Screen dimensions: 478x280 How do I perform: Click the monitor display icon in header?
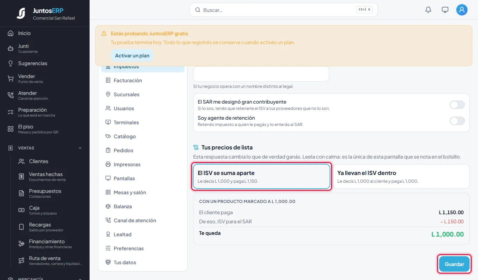[x=445, y=10]
